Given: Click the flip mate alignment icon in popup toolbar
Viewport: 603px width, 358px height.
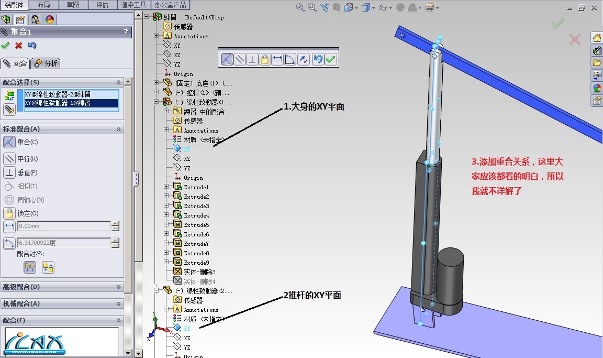Looking at the screenshot, I should (x=304, y=59).
